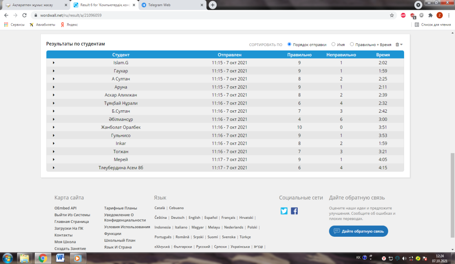Select Русский language link
This screenshot has width=455, height=264.
tap(203, 247)
